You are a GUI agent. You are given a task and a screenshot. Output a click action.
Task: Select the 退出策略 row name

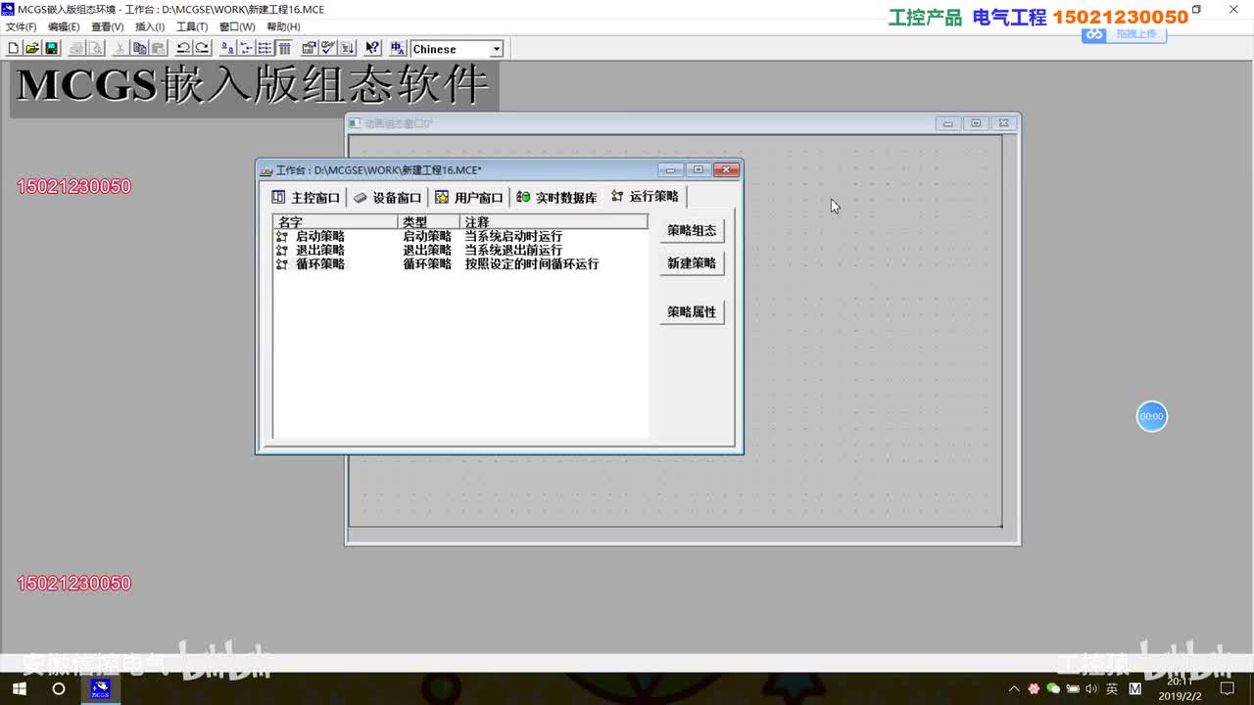pos(320,250)
